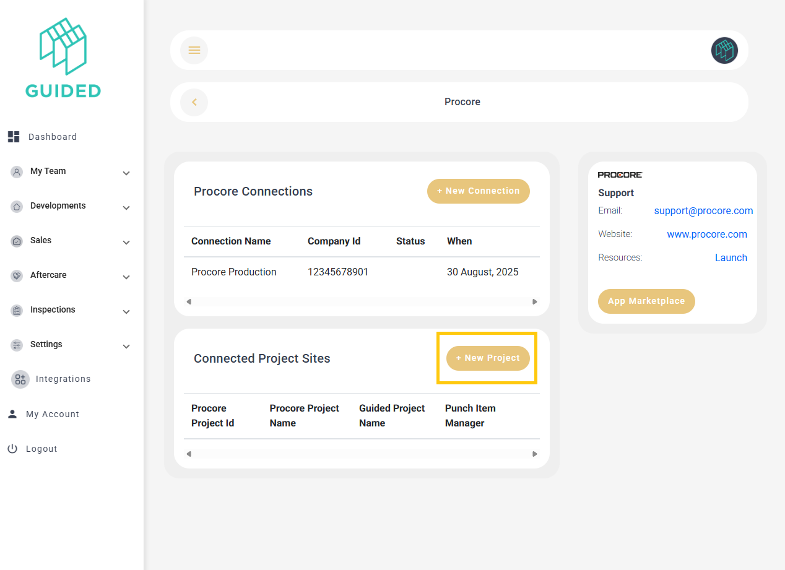This screenshot has height=570, width=785.
Task: Add a New Project site
Action: (x=488, y=358)
